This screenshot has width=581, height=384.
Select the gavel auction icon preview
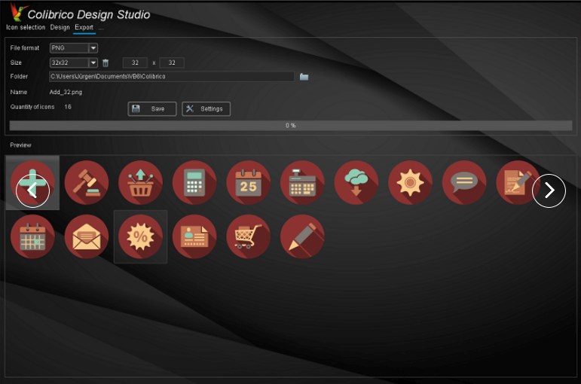87,182
